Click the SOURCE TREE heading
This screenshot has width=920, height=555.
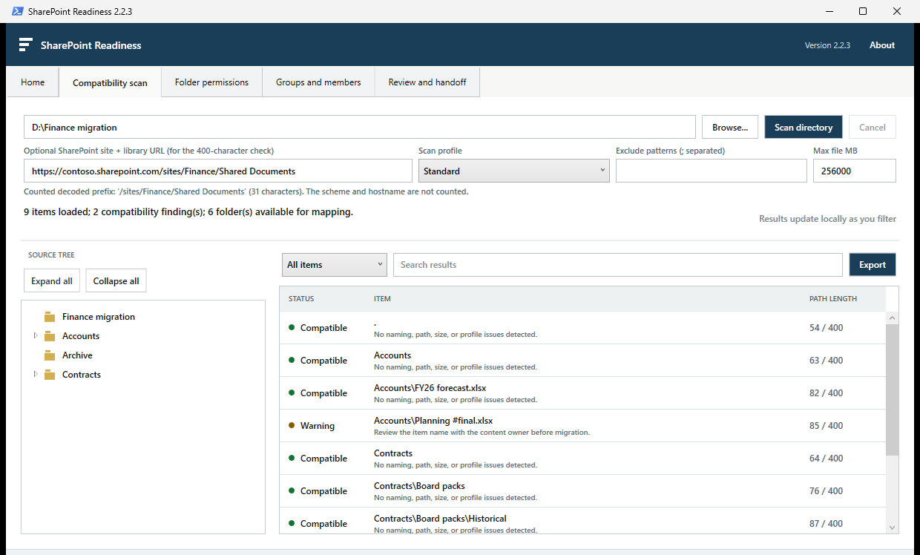tap(51, 255)
